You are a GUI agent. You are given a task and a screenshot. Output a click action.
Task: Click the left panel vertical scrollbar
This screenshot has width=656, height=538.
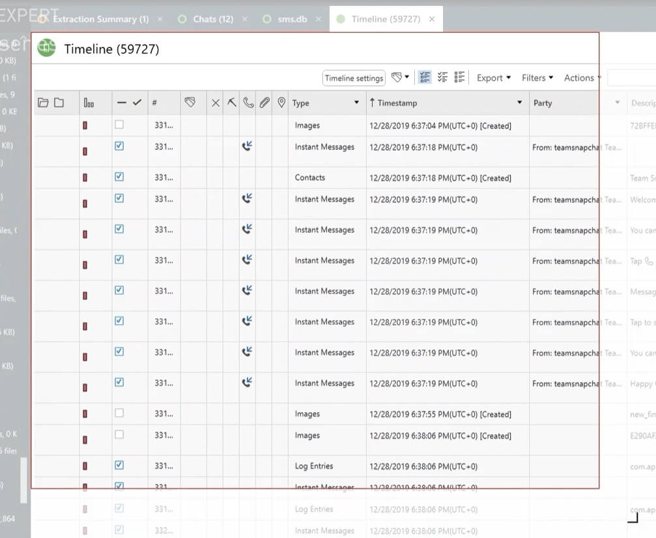[23, 480]
